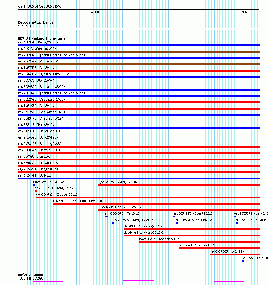Viewport: 268px width, 285px height.
Task: Select the dgv437e201 (Wong2012b) variant label
Action: pos(38,169)
